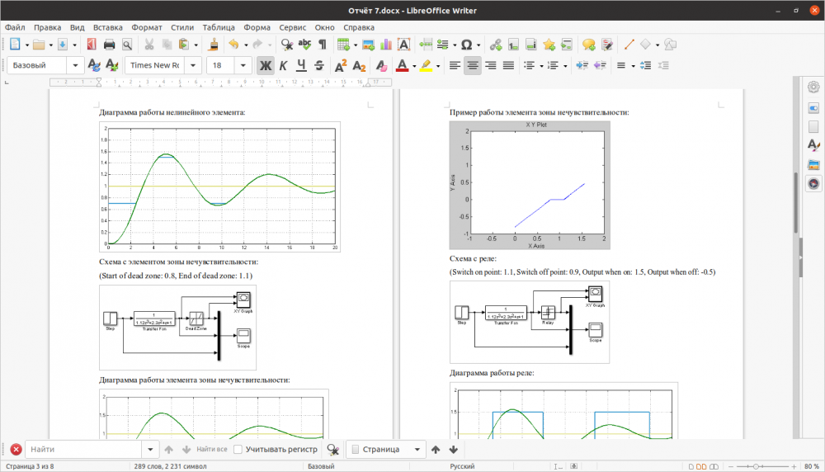Expand the paragraph style 'Базовый' dropdown

click(x=76, y=65)
